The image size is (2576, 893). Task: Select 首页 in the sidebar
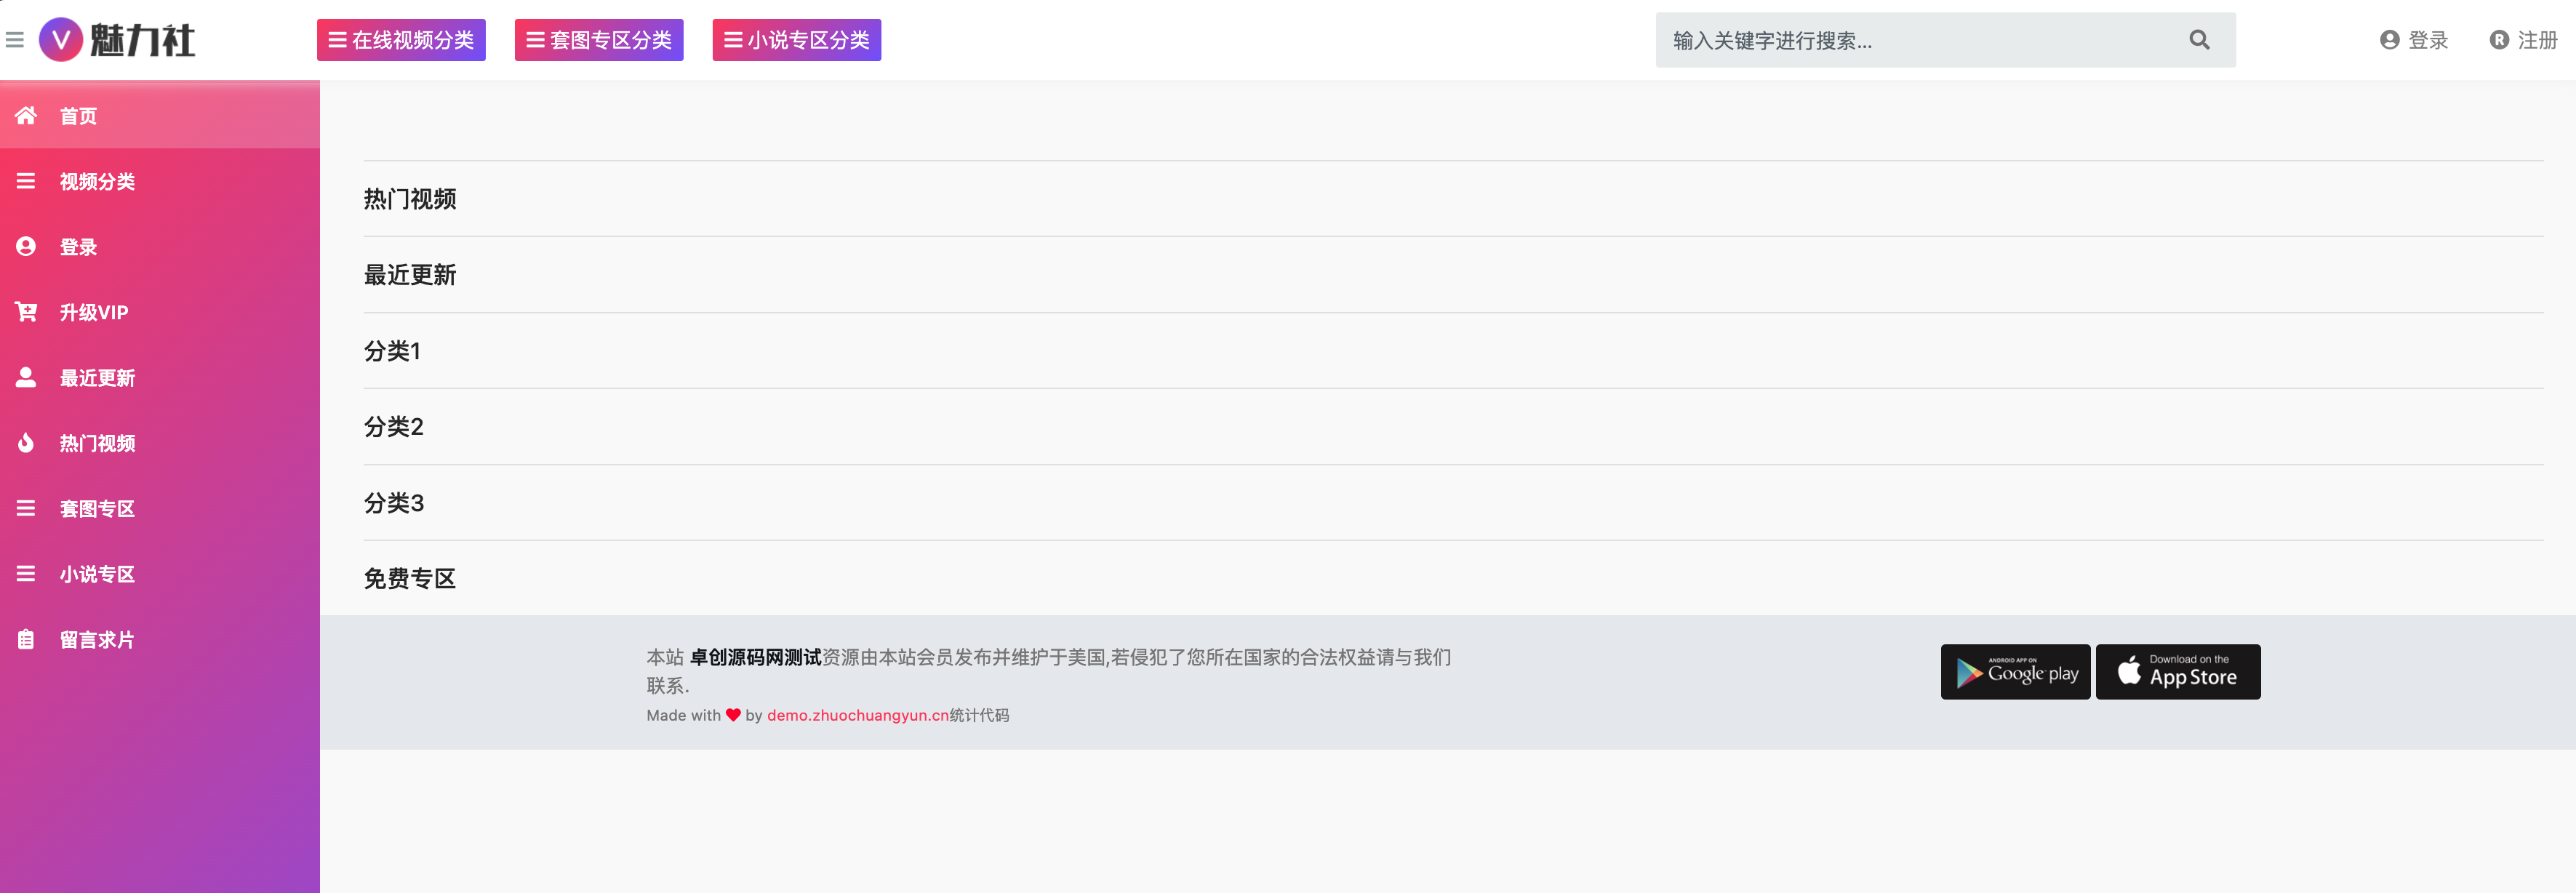pyautogui.click(x=160, y=116)
